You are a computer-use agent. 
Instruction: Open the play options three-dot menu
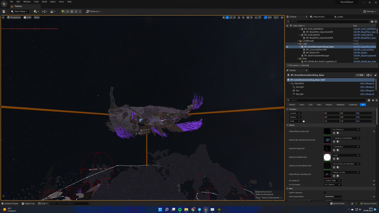click(81, 11)
